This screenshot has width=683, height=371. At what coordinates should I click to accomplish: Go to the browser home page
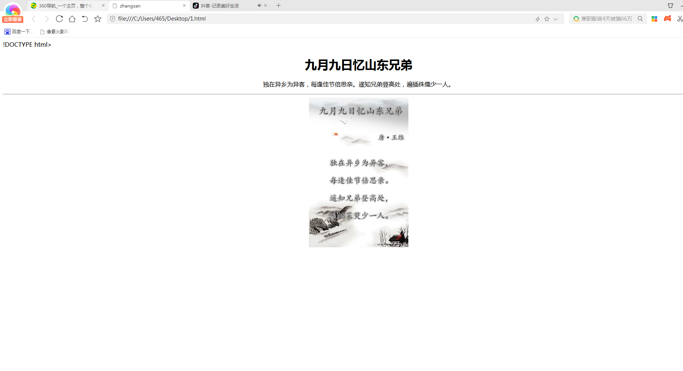72,19
